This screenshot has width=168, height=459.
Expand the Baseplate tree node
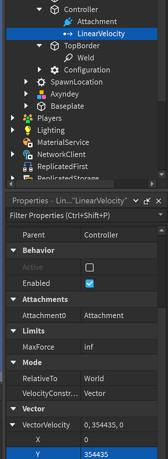tap(26, 106)
